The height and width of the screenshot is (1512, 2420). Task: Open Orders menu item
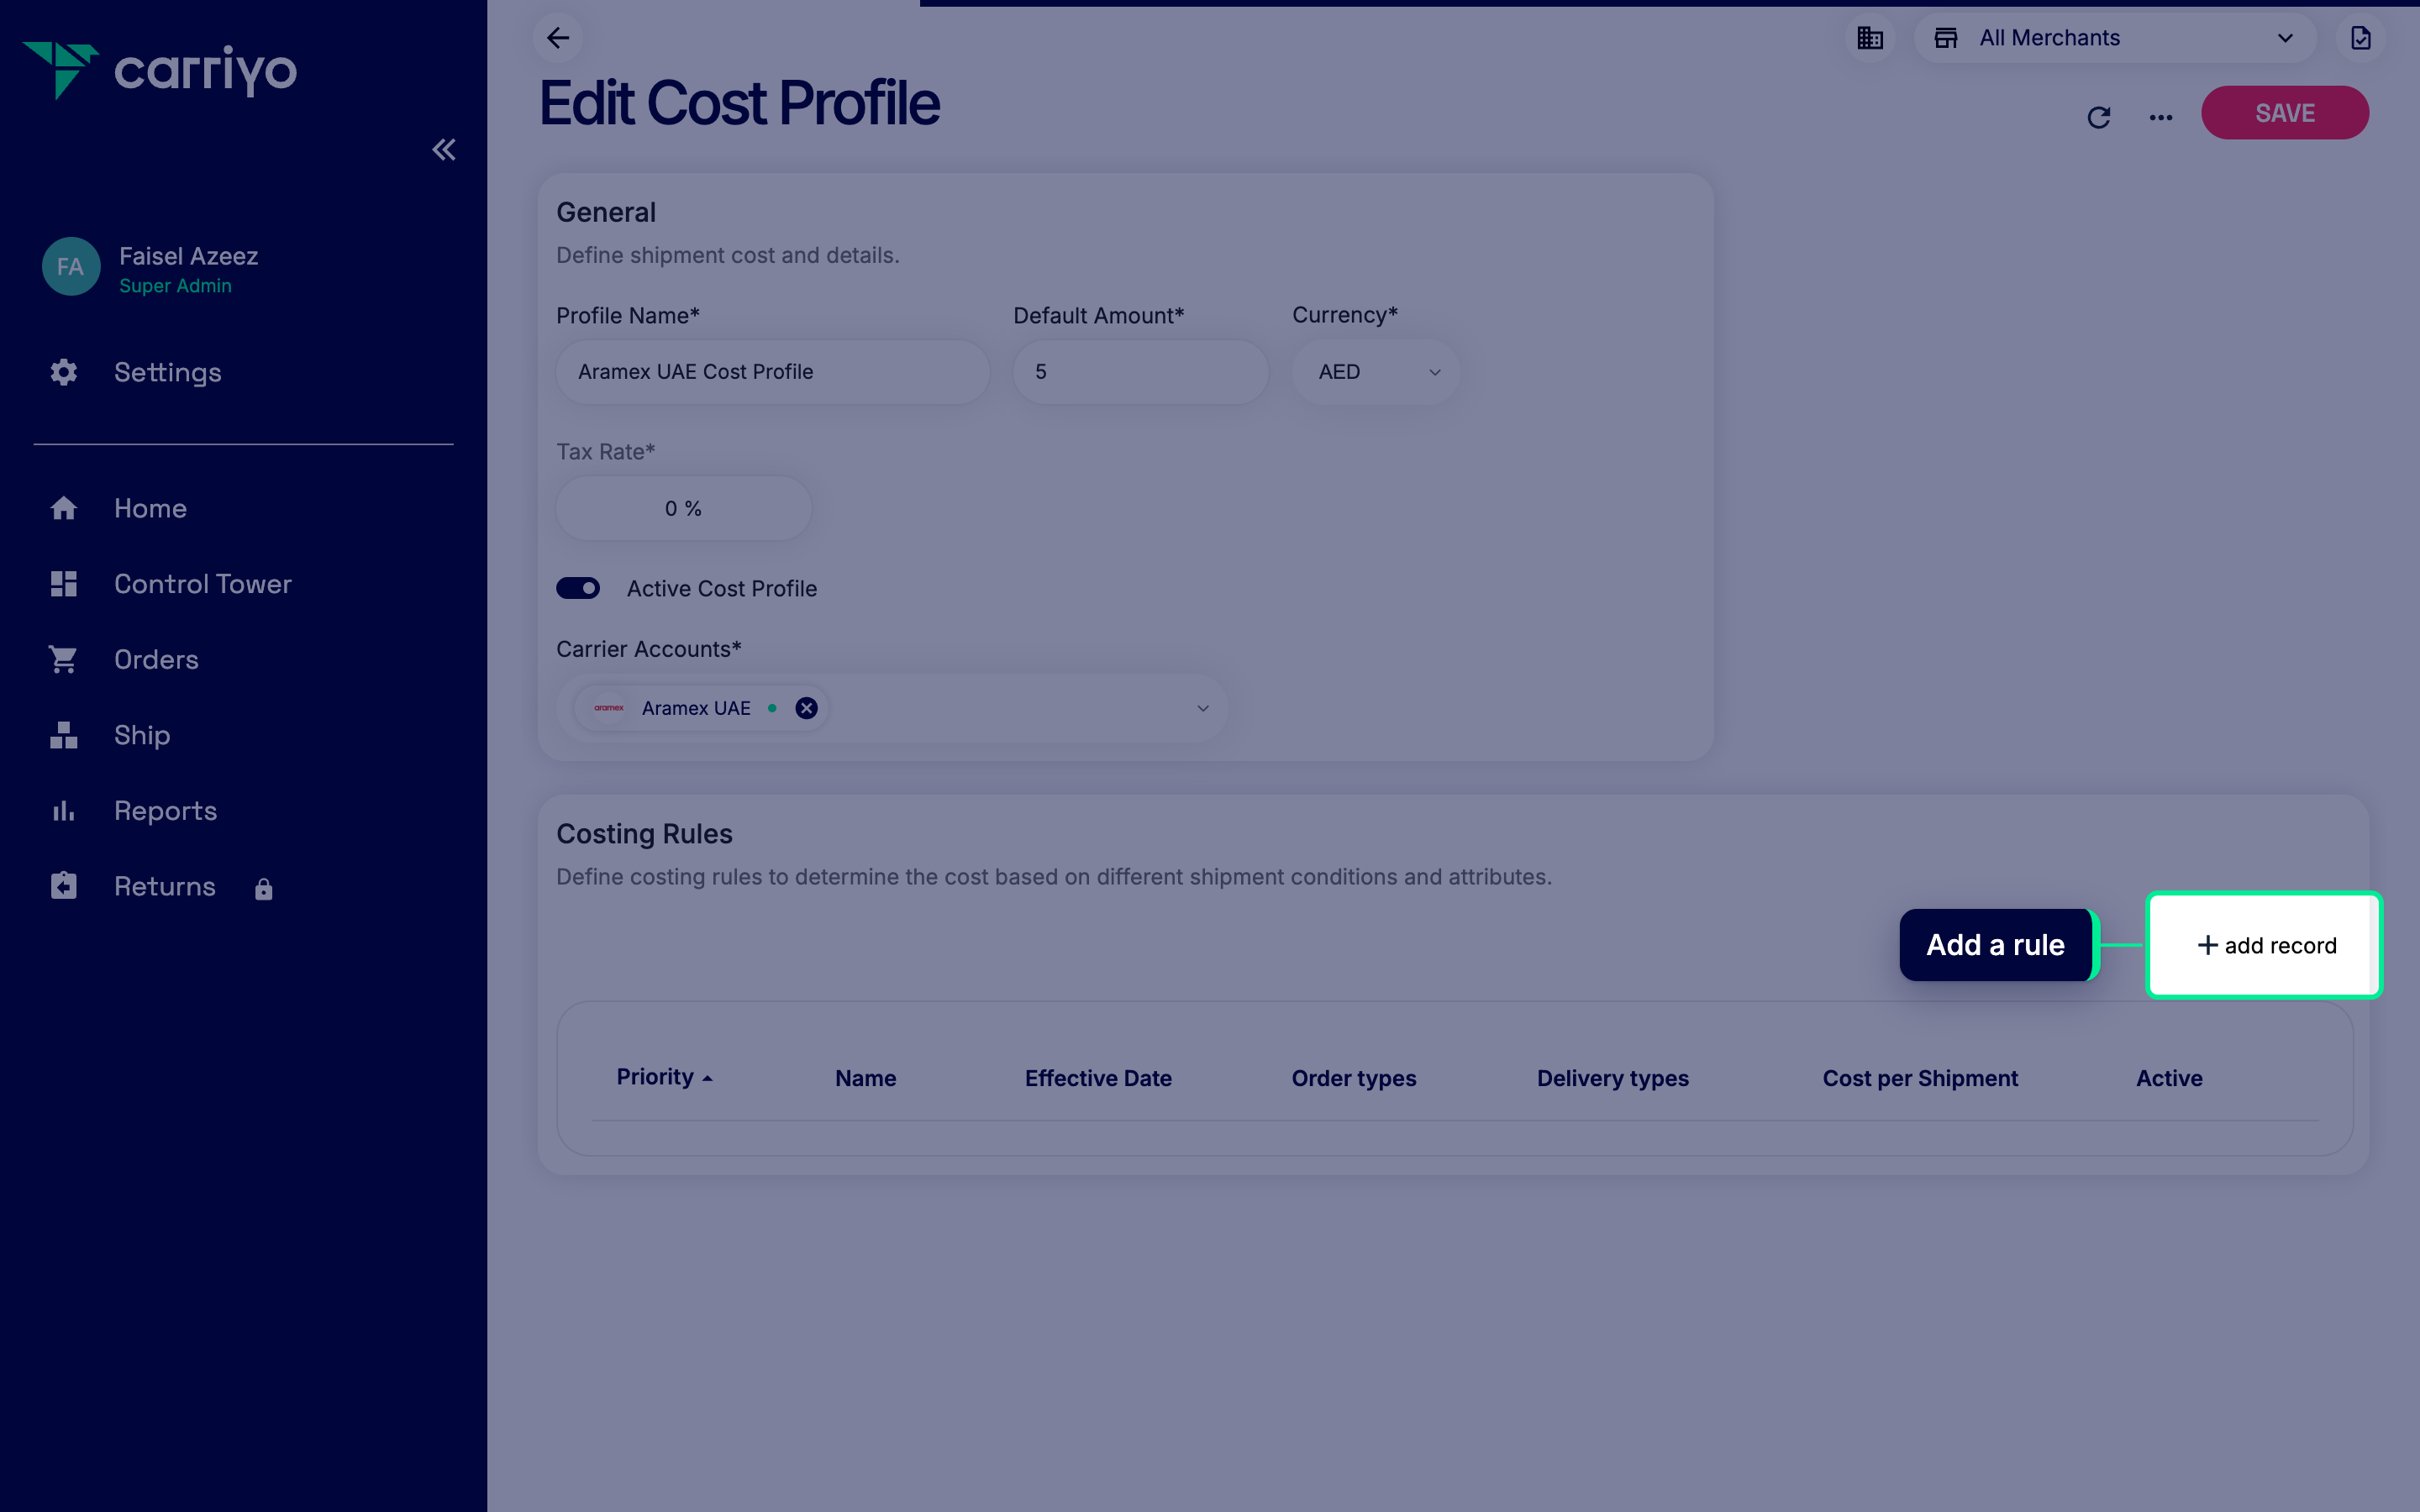click(x=156, y=660)
